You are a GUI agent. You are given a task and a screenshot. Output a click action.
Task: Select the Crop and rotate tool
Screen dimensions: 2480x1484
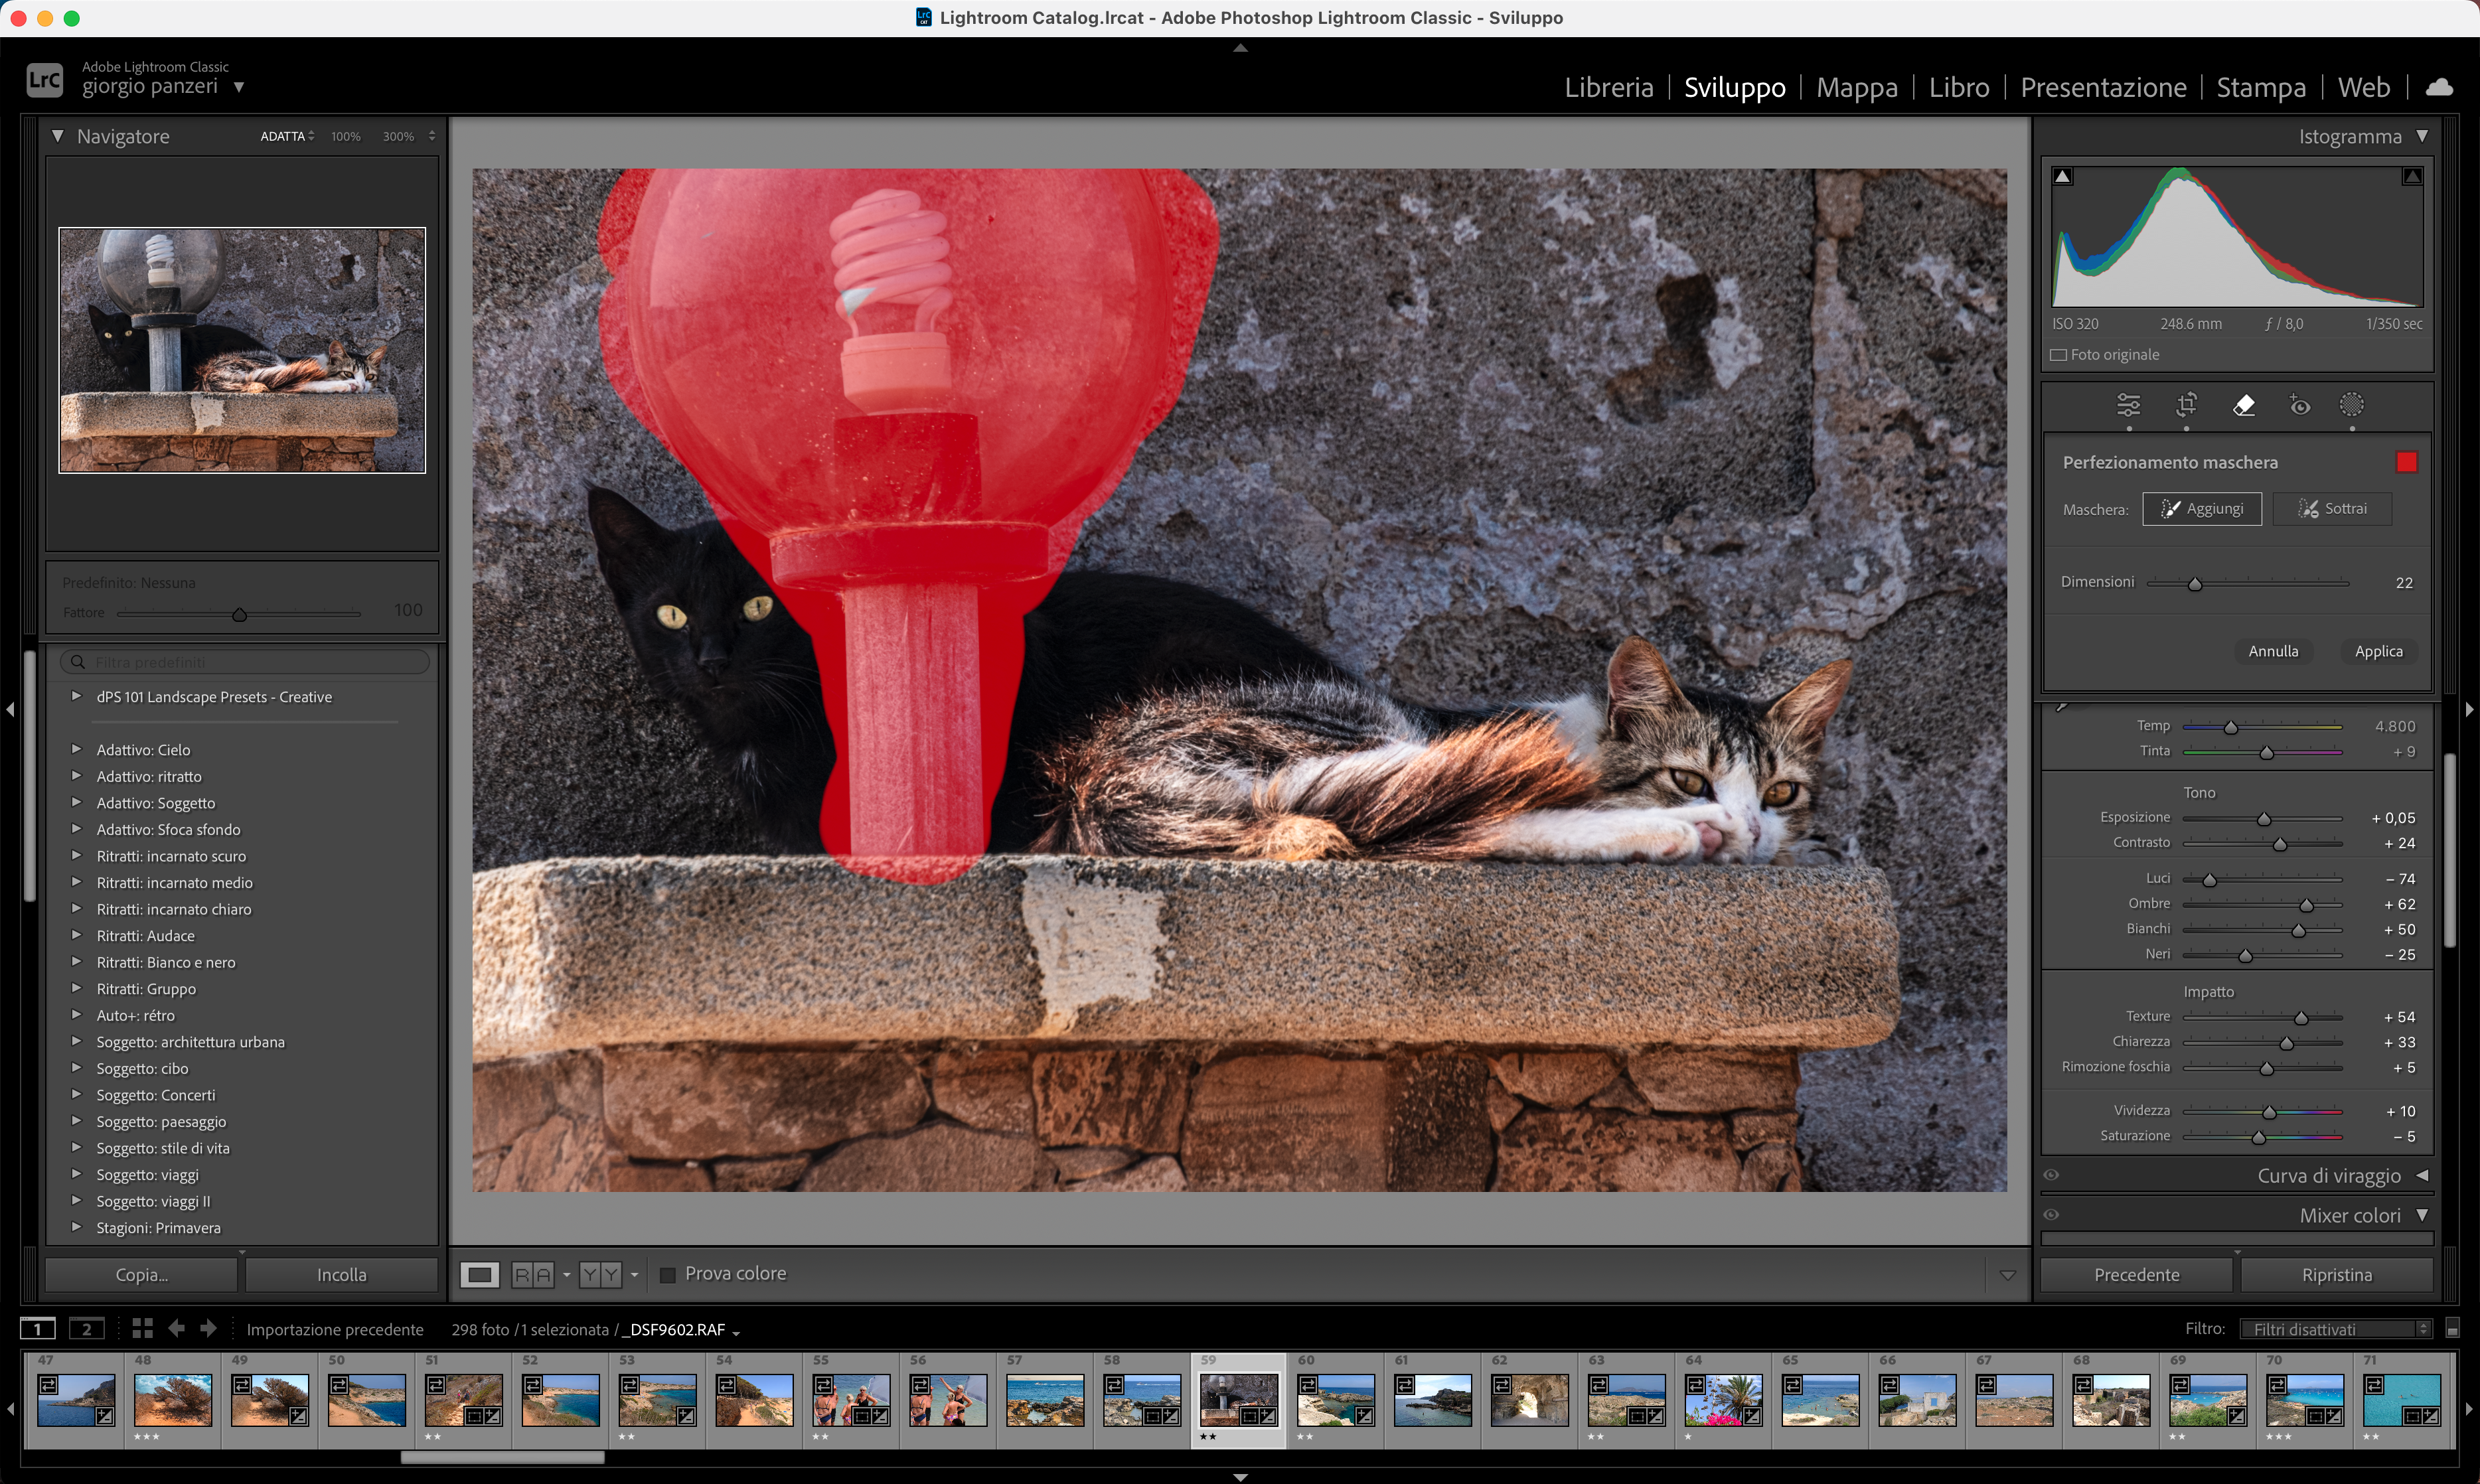point(2186,405)
